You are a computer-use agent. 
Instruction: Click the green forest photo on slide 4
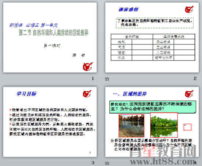pyautogui.click(x=164, y=125)
